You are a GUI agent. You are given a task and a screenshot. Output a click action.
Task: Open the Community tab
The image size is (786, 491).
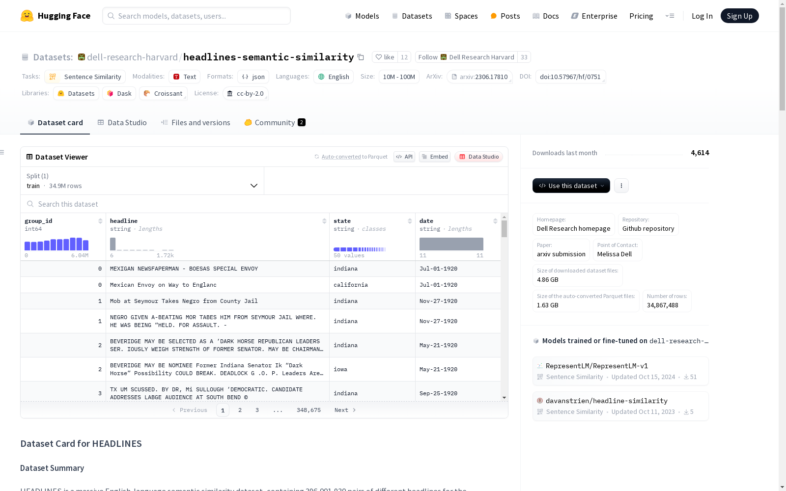click(x=275, y=123)
